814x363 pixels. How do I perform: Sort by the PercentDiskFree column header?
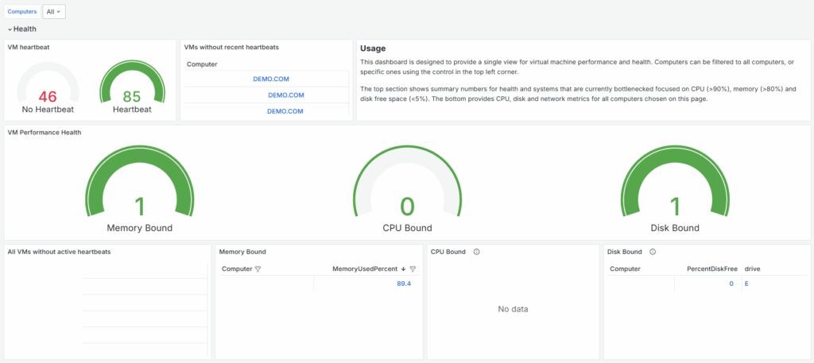coord(712,268)
